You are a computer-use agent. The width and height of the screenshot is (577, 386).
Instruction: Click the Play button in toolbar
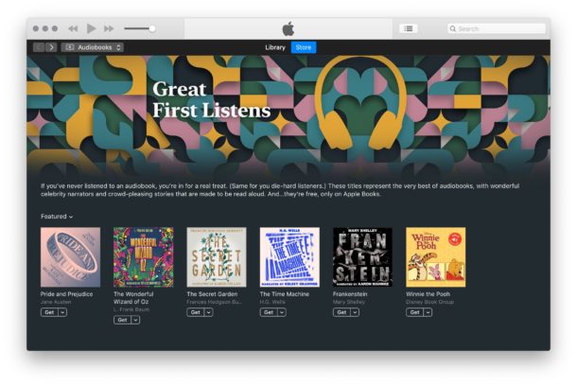91,28
